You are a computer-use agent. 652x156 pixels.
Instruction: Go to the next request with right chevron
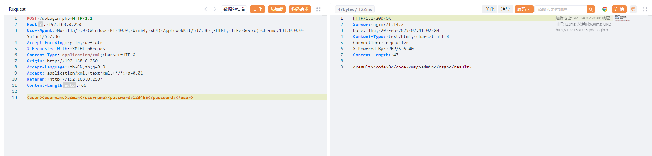coord(215,9)
